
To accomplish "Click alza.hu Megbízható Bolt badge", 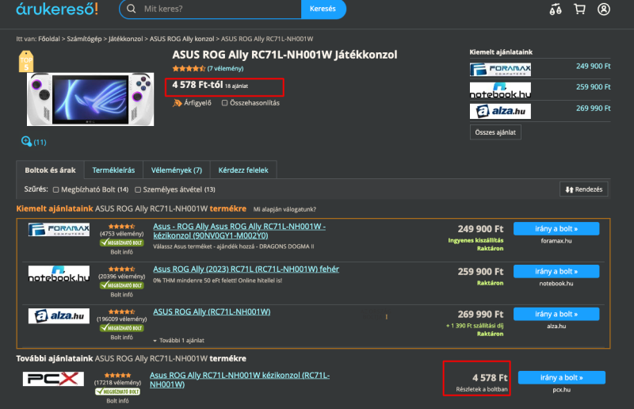I will tap(122, 327).
